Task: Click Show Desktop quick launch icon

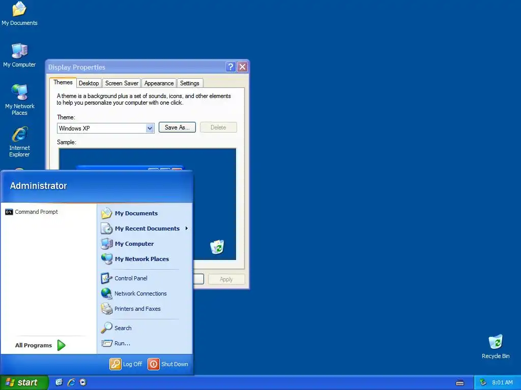Action: 59,382
